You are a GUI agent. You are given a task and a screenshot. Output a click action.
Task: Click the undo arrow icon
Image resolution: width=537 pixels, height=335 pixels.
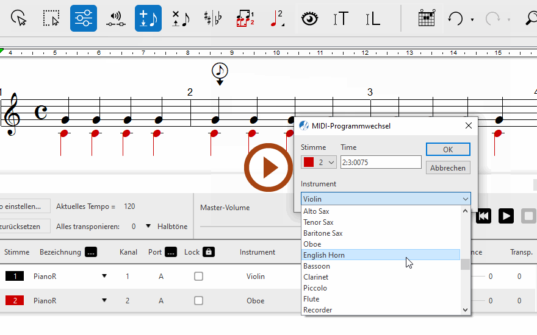tap(455, 18)
